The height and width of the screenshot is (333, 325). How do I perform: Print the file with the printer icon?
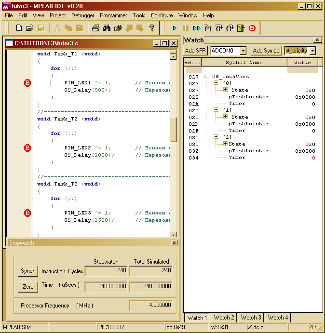click(95, 28)
